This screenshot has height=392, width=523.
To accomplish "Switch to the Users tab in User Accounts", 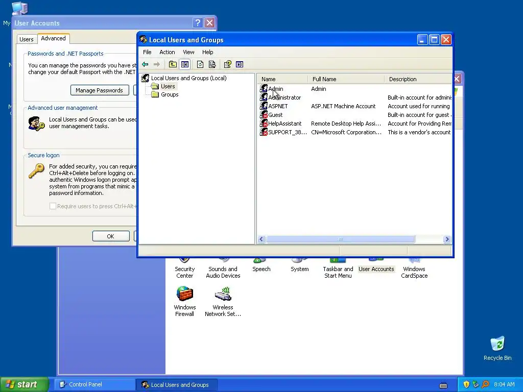I will [27, 39].
